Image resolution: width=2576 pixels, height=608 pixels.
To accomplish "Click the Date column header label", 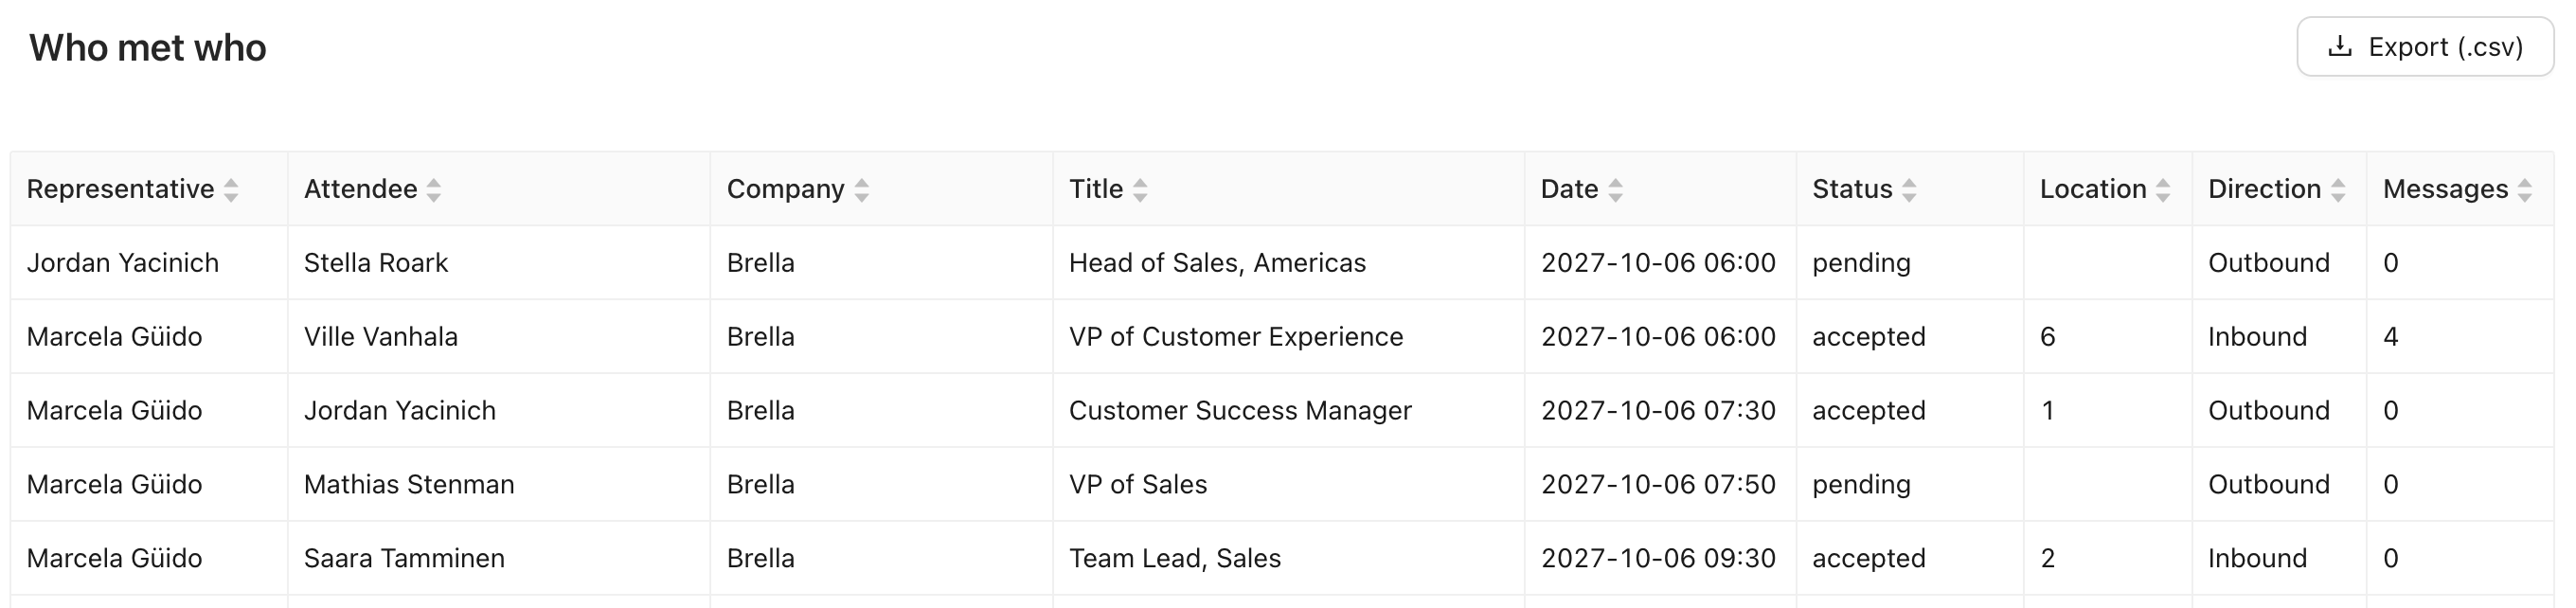I will [x=1569, y=189].
